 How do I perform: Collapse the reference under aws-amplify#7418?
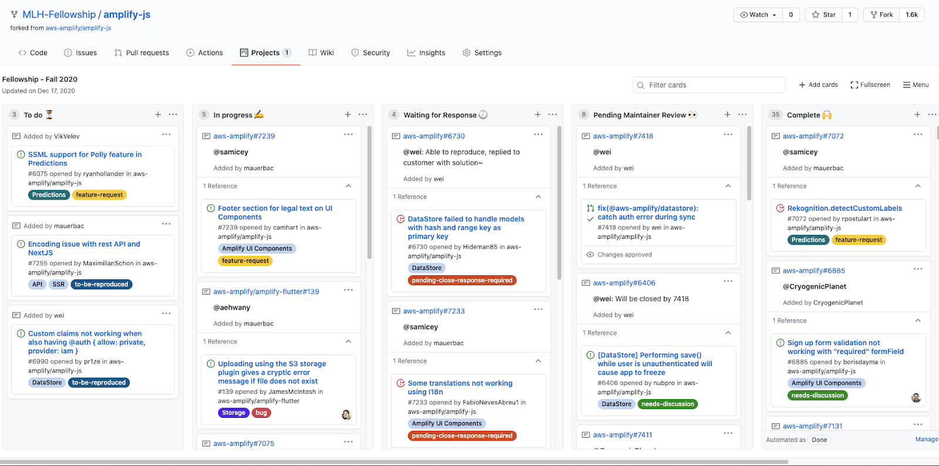pos(728,186)
